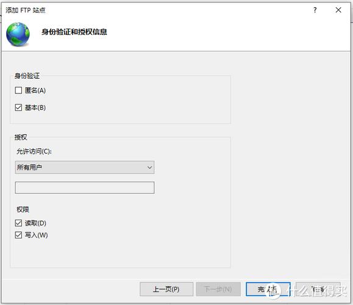Click the 授权 group label
This screenshot has width=353, height=305.
[21, 137]
